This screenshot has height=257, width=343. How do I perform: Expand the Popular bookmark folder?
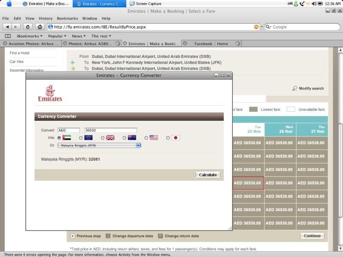click(57, 36)
